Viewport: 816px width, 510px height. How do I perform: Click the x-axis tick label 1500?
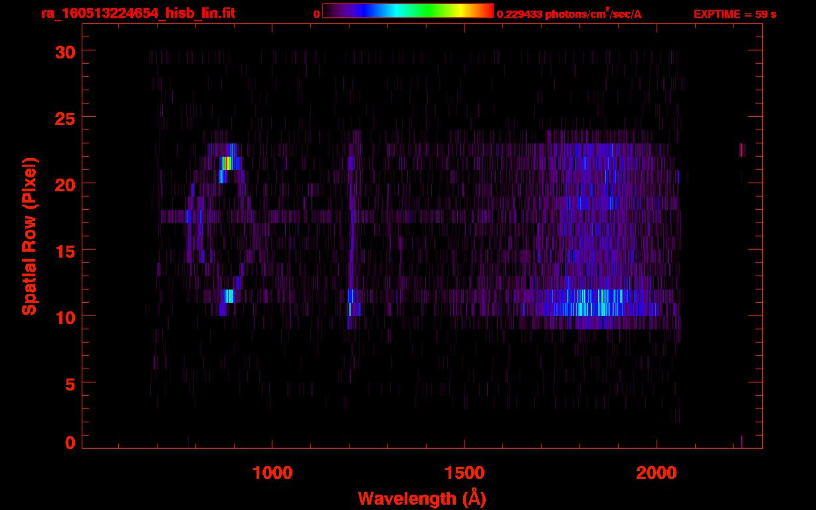click(464, 472)
